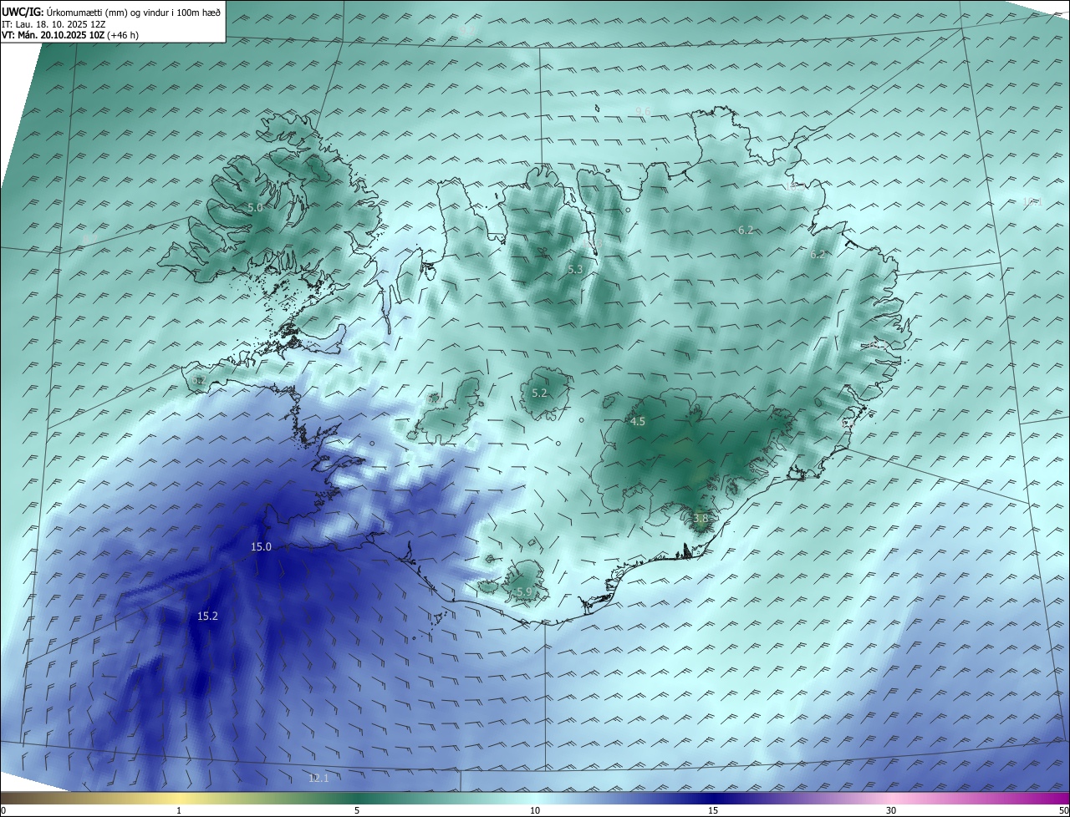Click the '15' tick on the colour scale
1070x817 pixels.
[713, 810]
